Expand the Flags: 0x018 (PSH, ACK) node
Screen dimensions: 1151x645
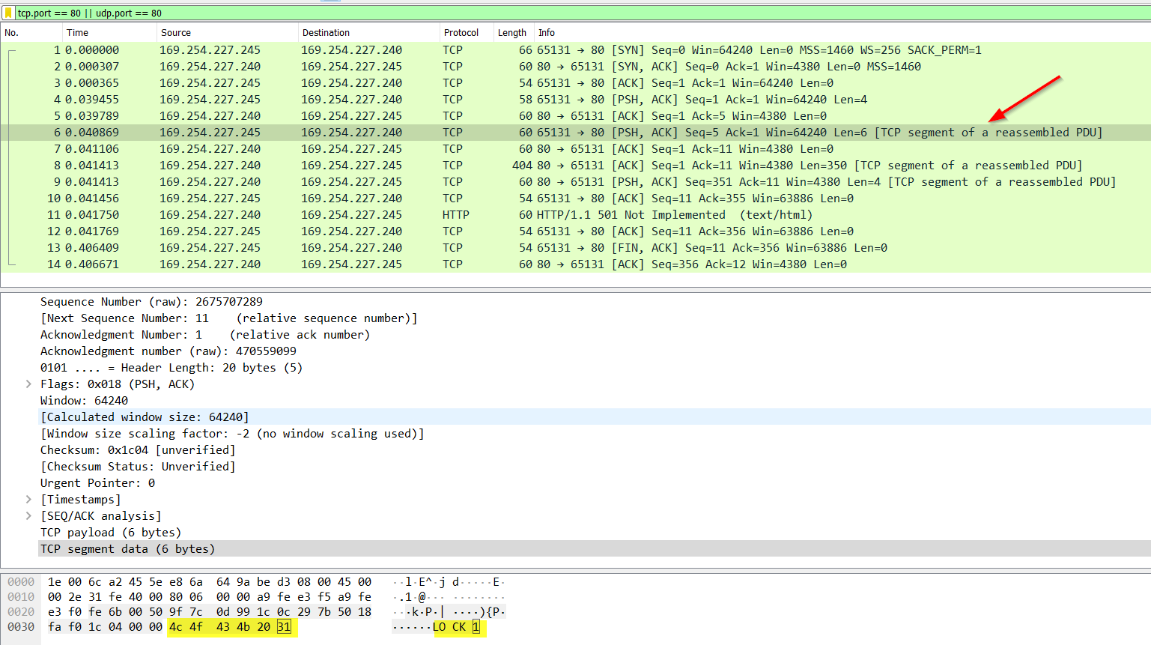[x=28, y=384]
